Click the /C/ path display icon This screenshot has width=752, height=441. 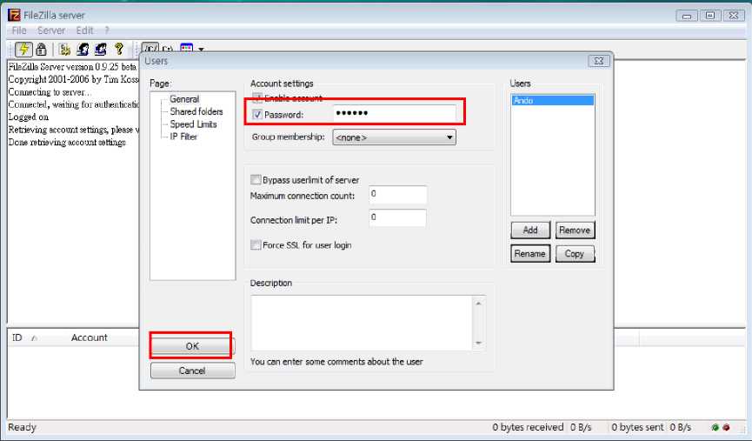pyautogui.click(x=150, y=50)
